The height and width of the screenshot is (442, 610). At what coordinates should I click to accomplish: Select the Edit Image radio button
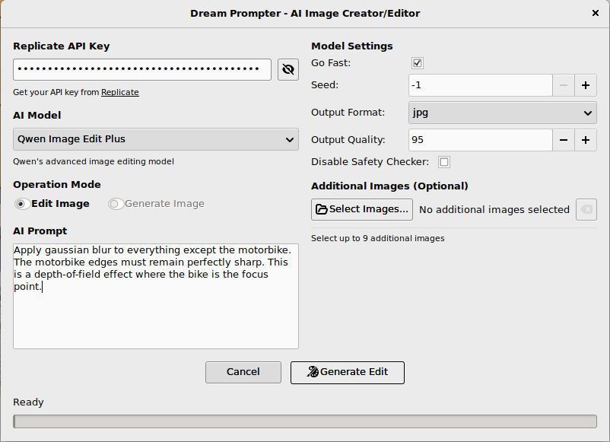pos(21,204)
